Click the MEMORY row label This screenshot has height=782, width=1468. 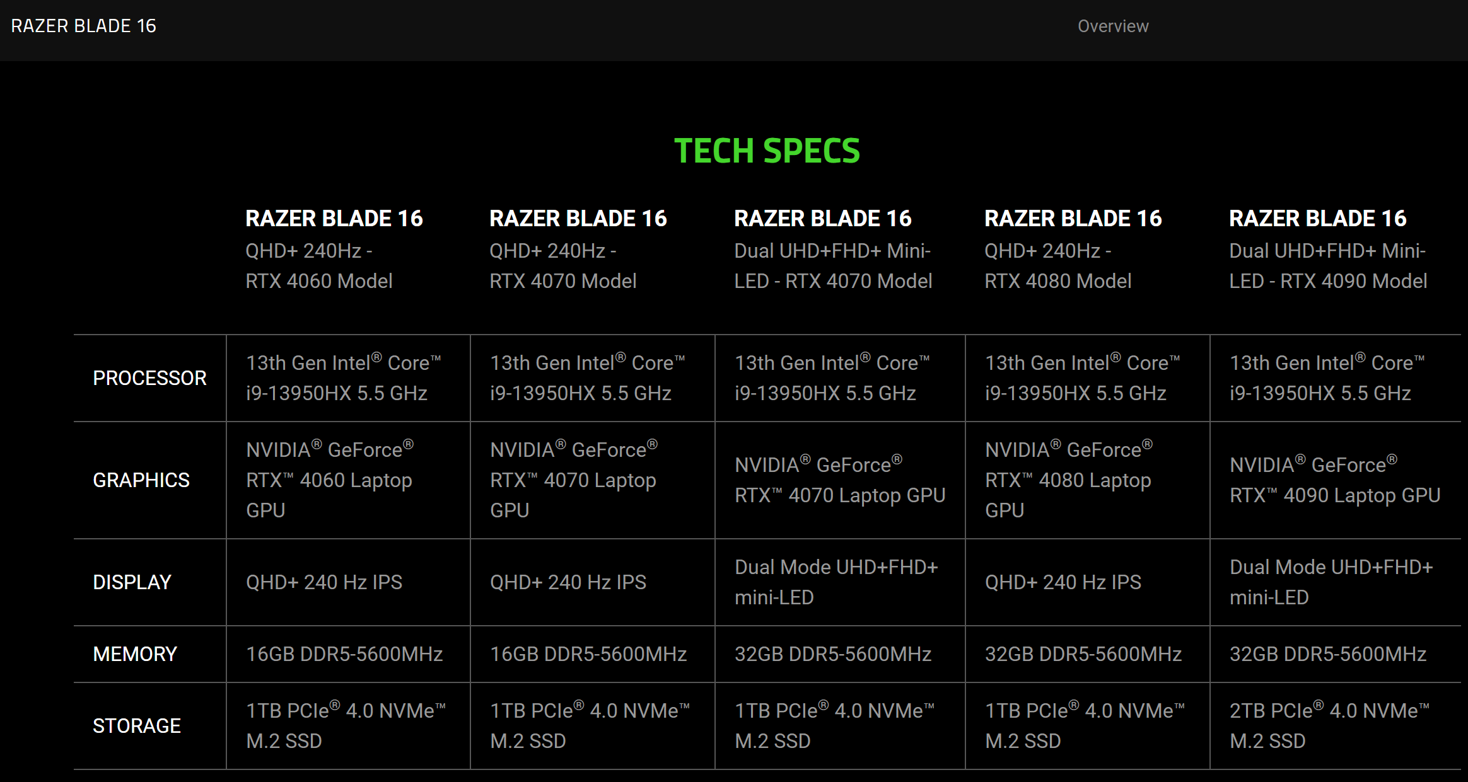134,654
